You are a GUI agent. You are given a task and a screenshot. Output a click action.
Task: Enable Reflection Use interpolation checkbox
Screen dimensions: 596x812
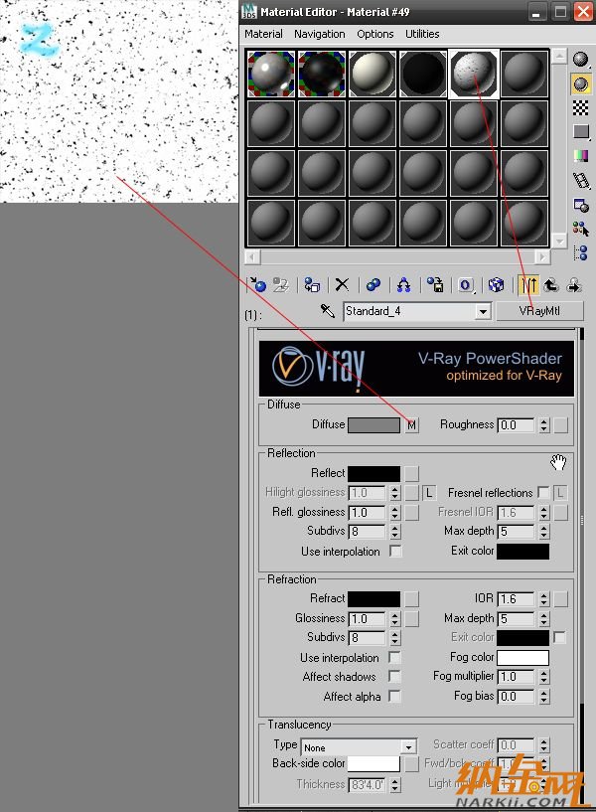395,551
